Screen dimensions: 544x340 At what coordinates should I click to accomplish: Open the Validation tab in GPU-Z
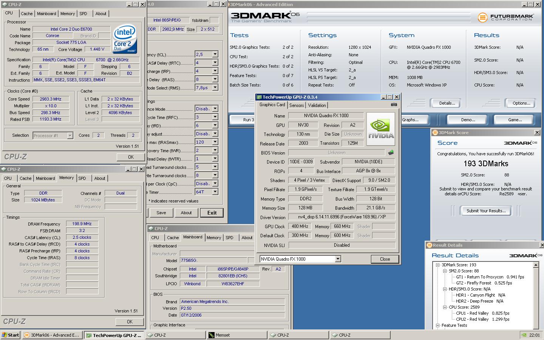pyautogui.click(x=317, y=105)
